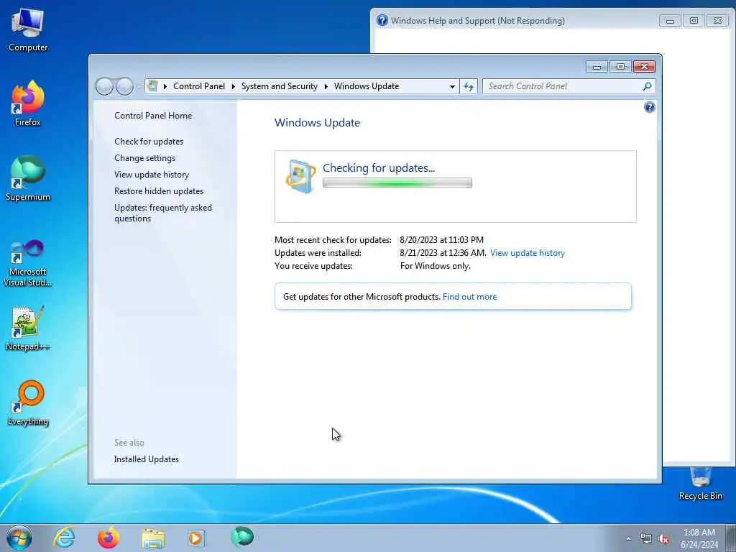Open the Windows Start orb
Image resolution: width=736 pixels, height=552 pixels.
[19, 538]
